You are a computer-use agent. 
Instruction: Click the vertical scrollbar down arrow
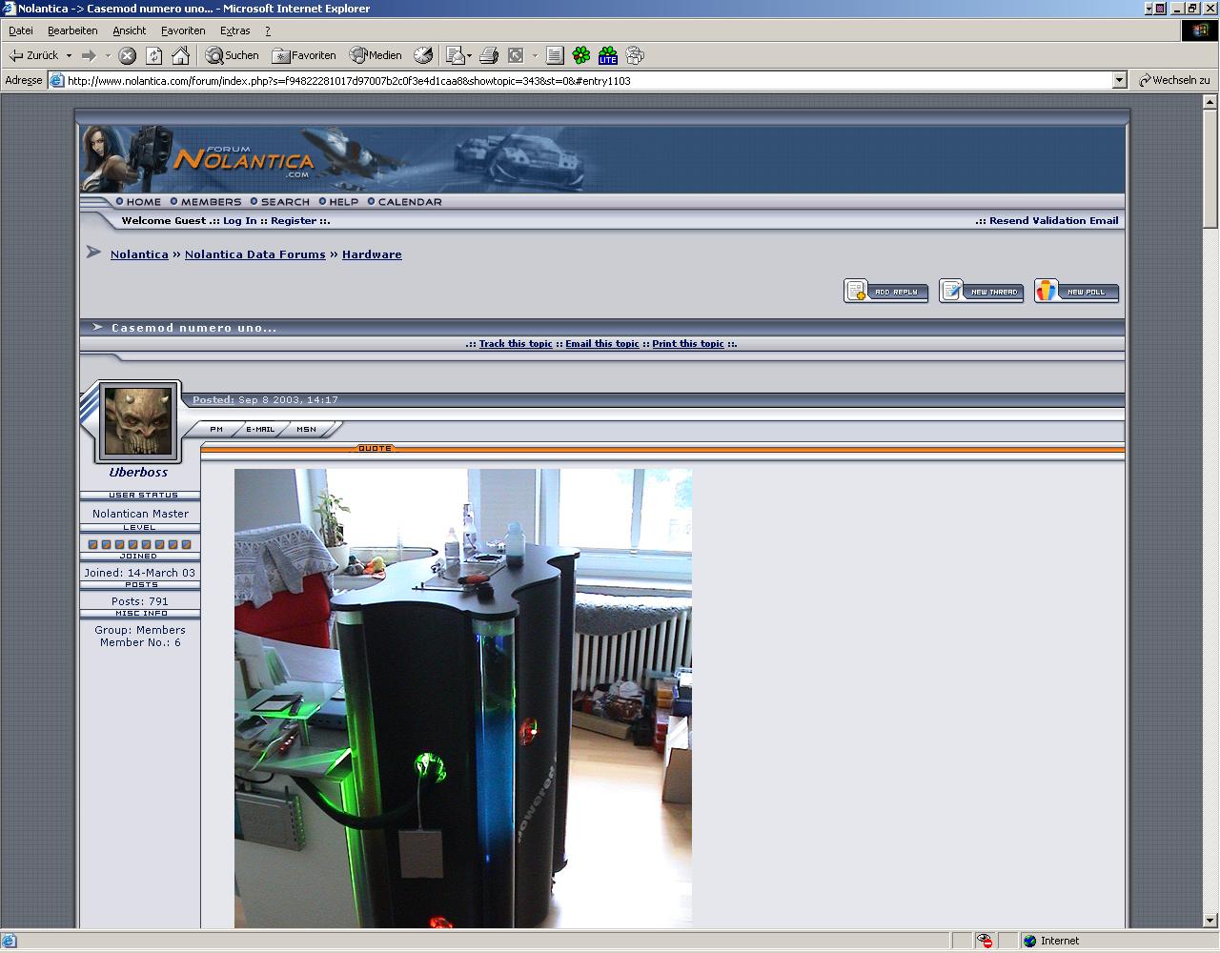click(x=1210, y=920)
